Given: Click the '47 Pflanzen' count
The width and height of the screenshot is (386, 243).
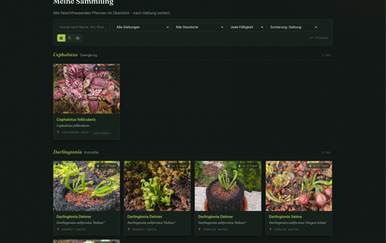Looking at the screenshot, I should pyautogui.click(x=319, y=38).
